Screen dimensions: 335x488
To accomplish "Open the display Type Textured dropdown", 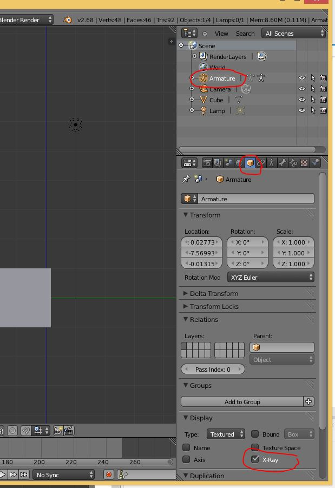I will [226, 434].
